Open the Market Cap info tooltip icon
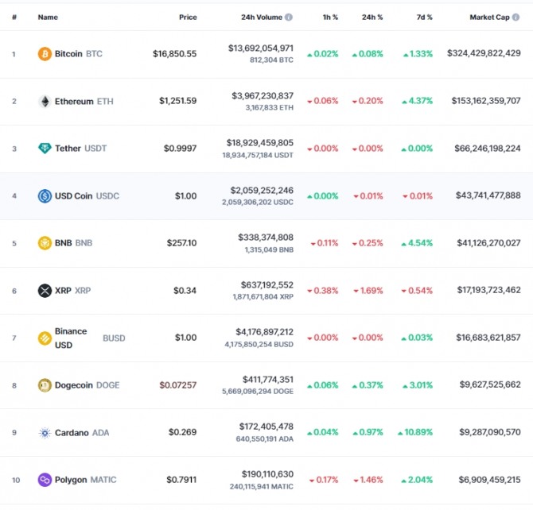The width and height of the screenshot is (533, 510). click(515, 17)
